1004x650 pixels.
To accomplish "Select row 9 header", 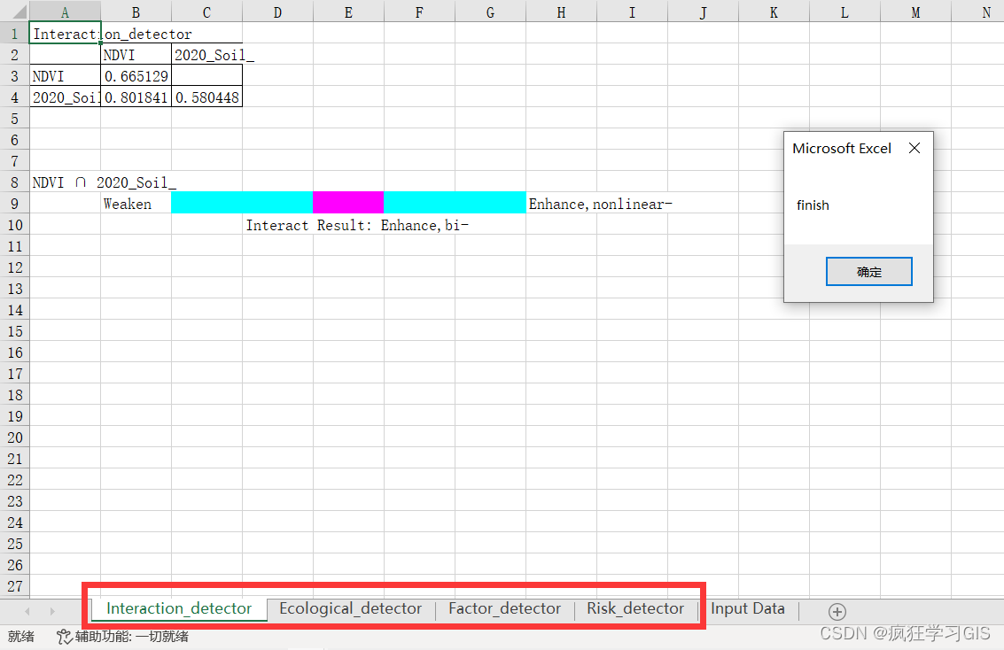I will 15,204.
